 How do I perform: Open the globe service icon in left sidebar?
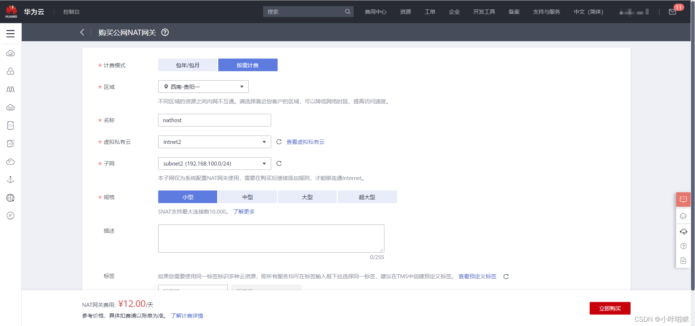pos(10,198)
